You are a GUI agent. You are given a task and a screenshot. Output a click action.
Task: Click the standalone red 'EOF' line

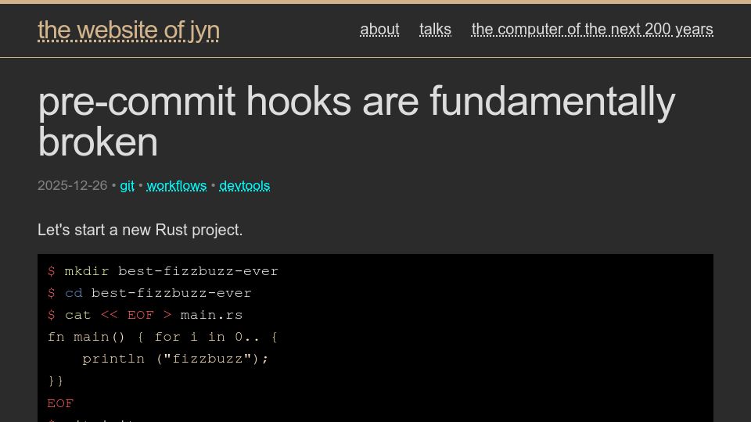(60, 403)
